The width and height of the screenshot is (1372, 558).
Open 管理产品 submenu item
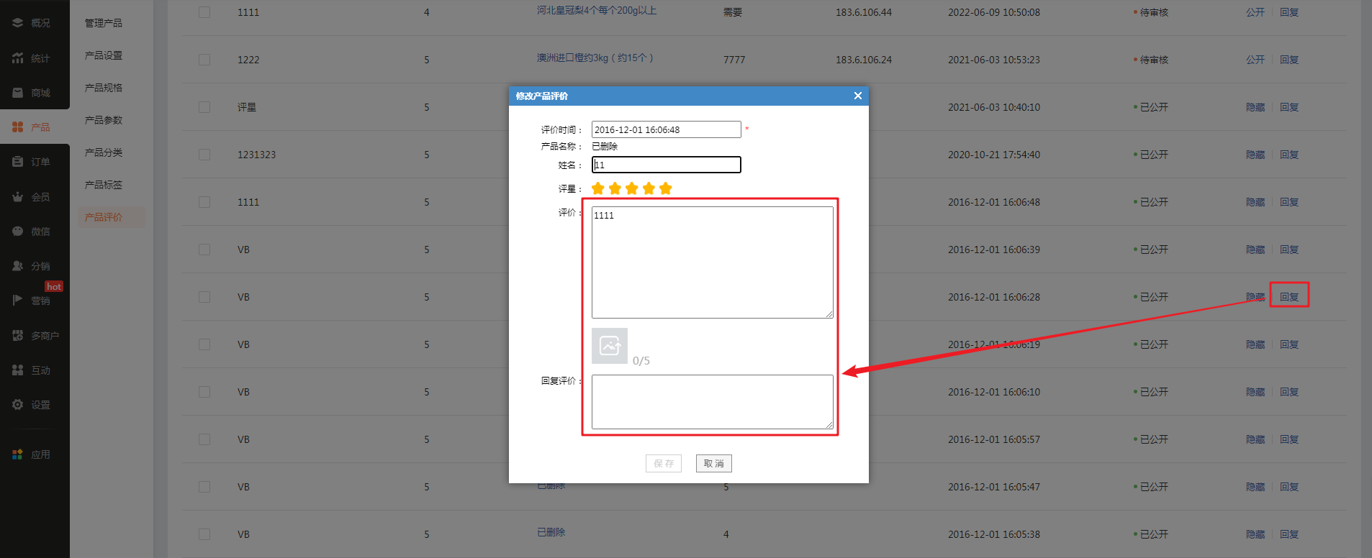[x=104, y=23]
